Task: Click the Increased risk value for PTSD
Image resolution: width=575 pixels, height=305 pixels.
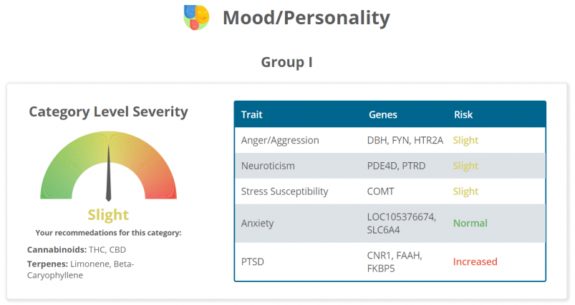Action: 475,261
